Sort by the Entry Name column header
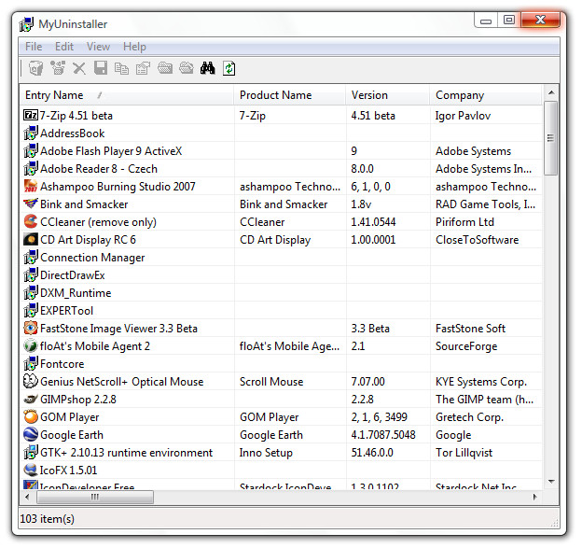This screenshot has width=582, height=548. (x=127, y=95)
